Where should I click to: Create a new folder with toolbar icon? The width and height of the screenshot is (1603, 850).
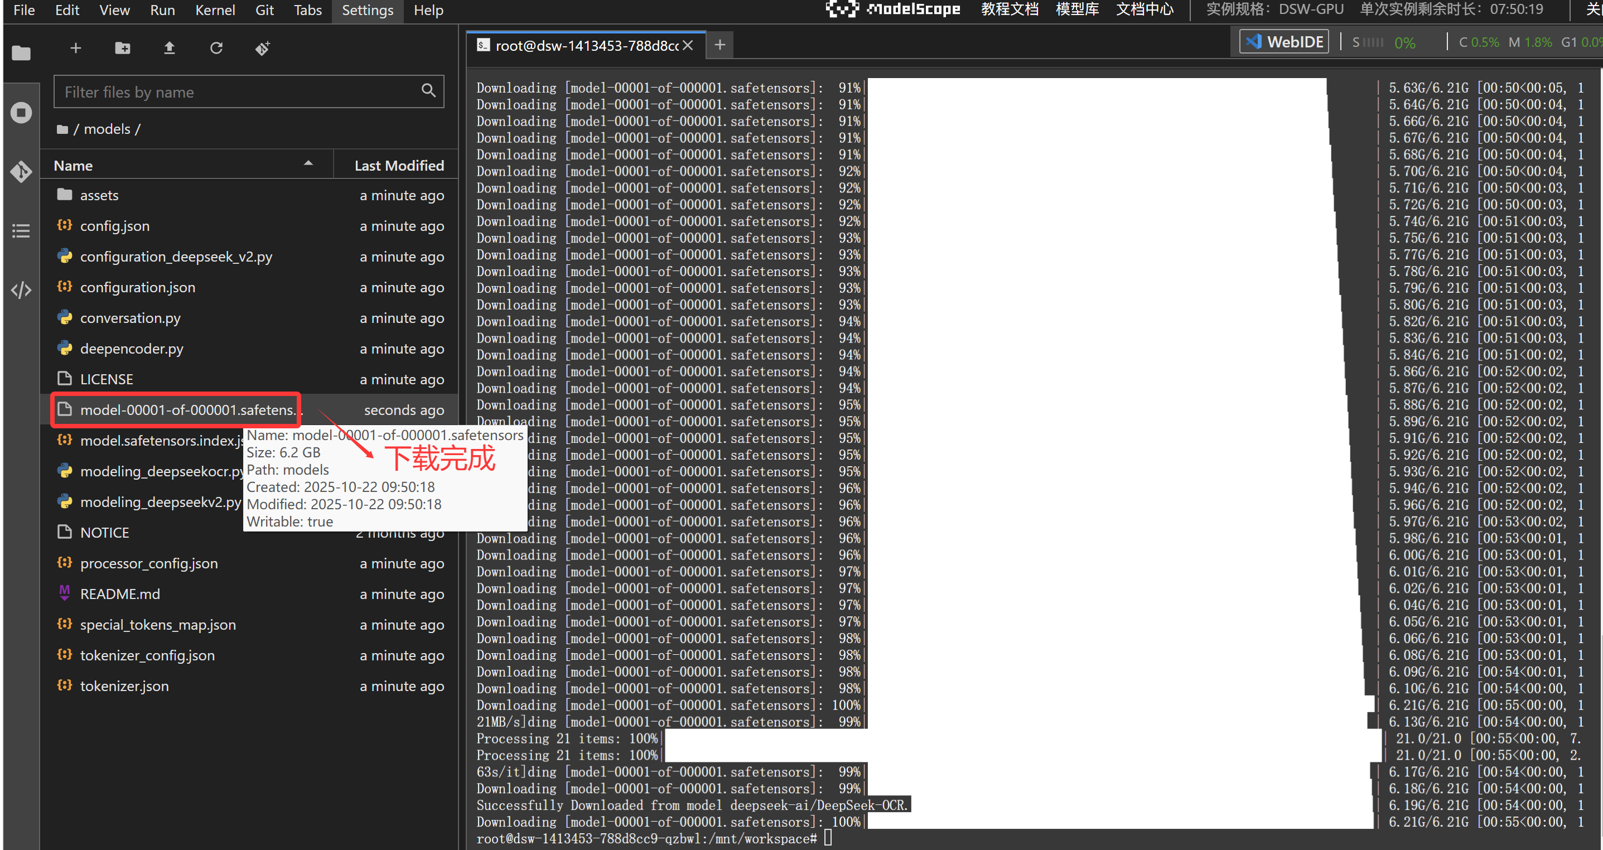point(123,48)
